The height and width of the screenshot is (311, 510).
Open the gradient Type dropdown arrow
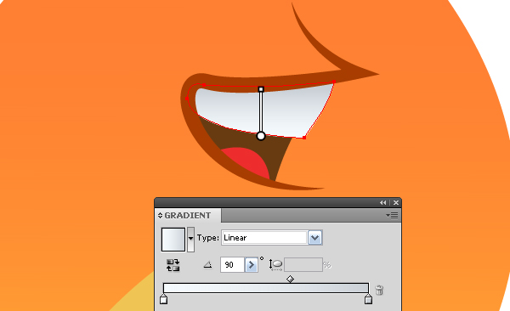(314, 238)
